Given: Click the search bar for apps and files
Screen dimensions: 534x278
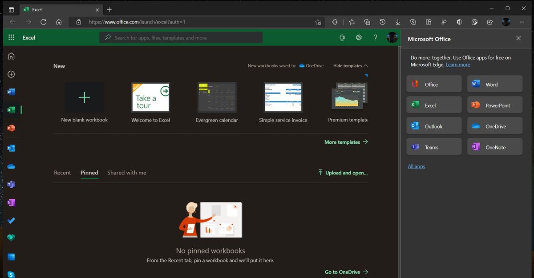Looking at the screenshot, I should [181, 37].
